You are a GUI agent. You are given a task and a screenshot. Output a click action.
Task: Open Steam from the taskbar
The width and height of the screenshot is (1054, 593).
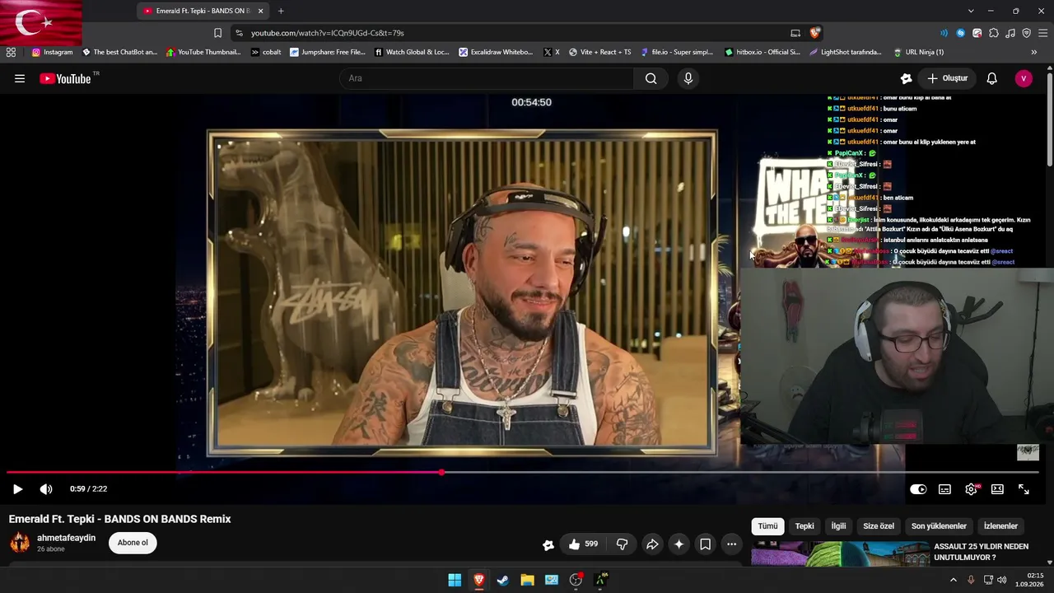click(x=503, y=580)
